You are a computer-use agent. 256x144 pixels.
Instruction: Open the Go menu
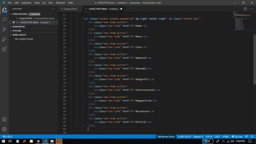pos(44,3)
